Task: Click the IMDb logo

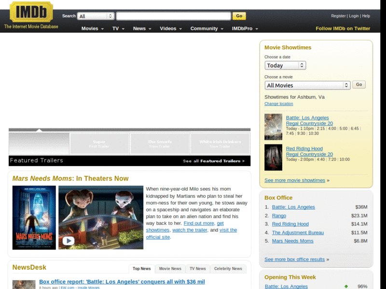Action: 31,12
